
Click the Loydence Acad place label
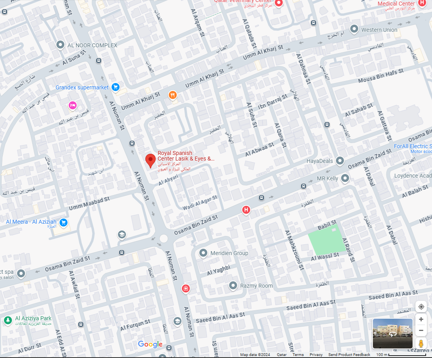tap(413, 176)
